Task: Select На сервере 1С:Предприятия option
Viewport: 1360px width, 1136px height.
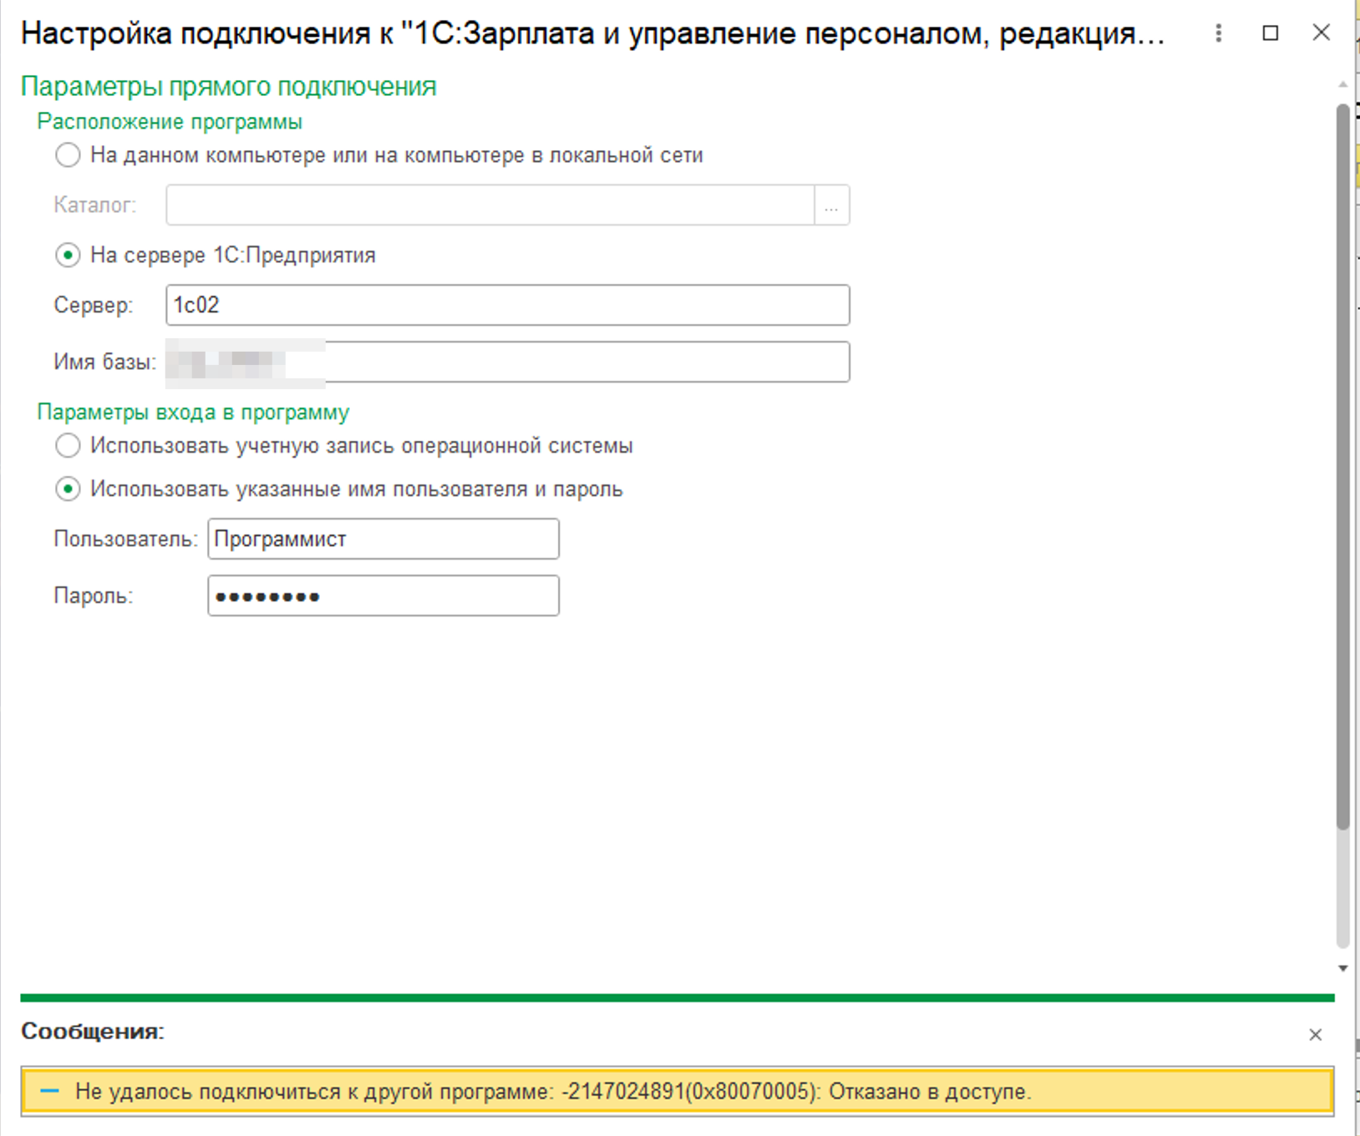Action: (66, 256)
